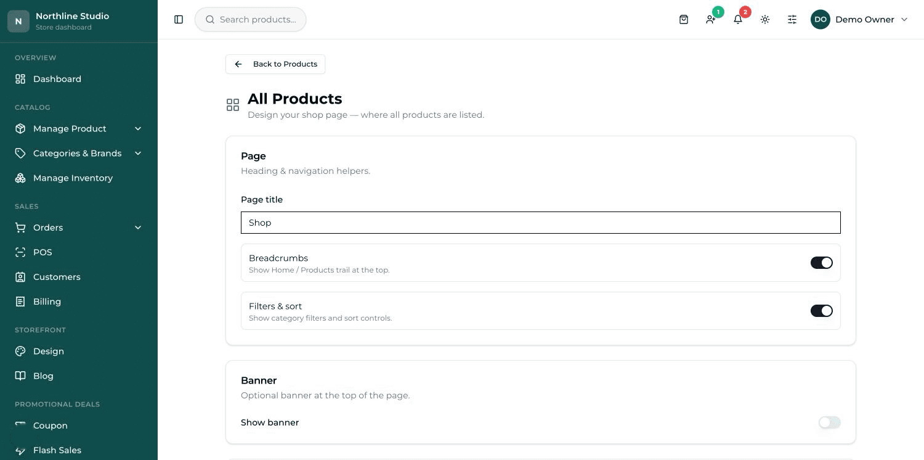Screen dimensions: 924x460
Task: Click the Breadcrumbs label text
Action: coord(278,258)
